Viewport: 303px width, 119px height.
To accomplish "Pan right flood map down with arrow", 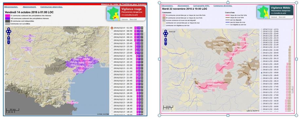I will 166,36.
